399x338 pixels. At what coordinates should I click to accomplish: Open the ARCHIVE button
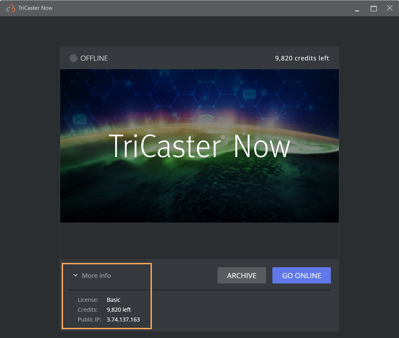coord(242,275)
